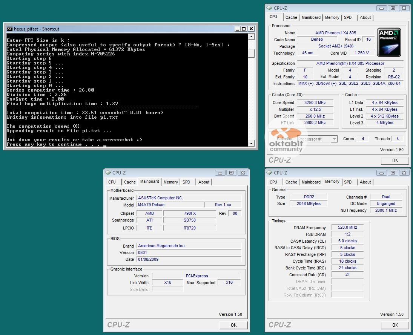This screenshot has height=335, width=413.
Task: Click the processor Name field AMD Phenom II X4 805
Action: click(336, 33)
